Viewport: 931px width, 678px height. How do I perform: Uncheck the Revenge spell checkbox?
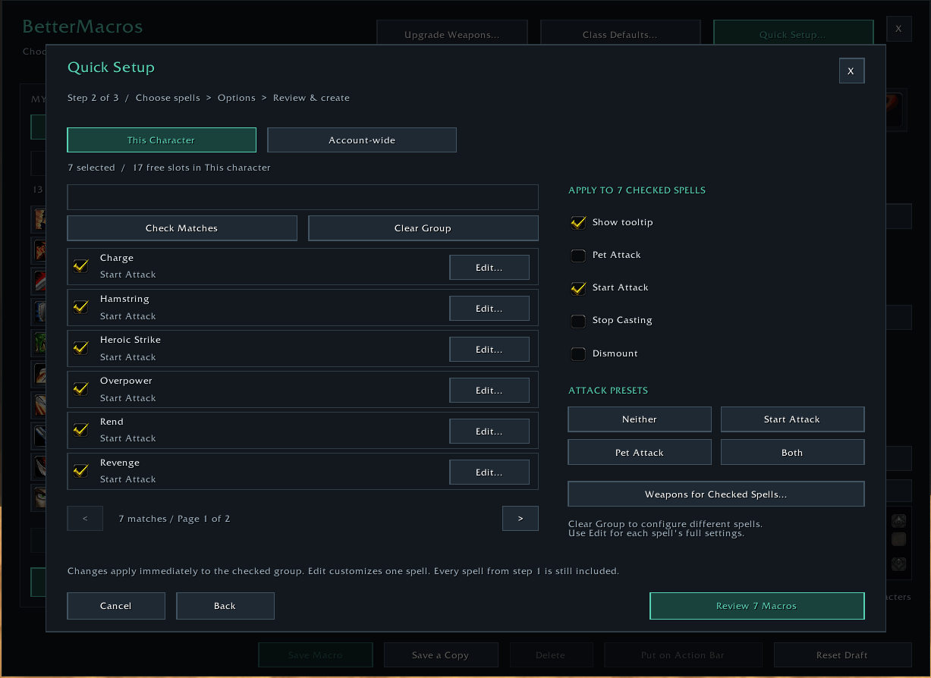click(81, 471)
